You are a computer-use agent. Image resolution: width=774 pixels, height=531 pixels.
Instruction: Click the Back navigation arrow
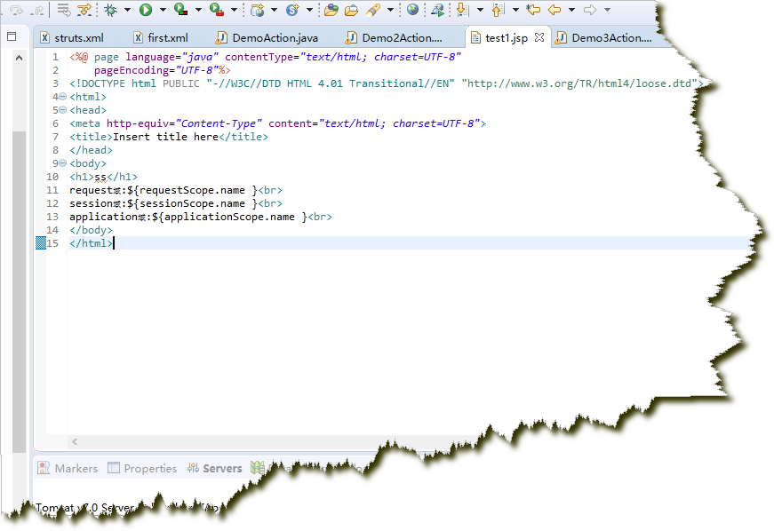click(555, 11)
